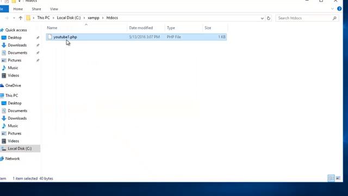Open the recent locations dropdown arrow
Screen dimensions: 348x196
click(x=14, y=18)
